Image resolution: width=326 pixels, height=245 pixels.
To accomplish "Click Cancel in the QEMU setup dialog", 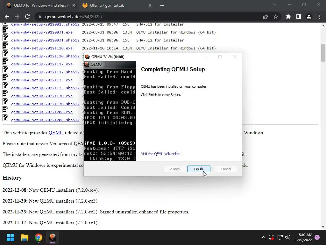I will (226, 169).
